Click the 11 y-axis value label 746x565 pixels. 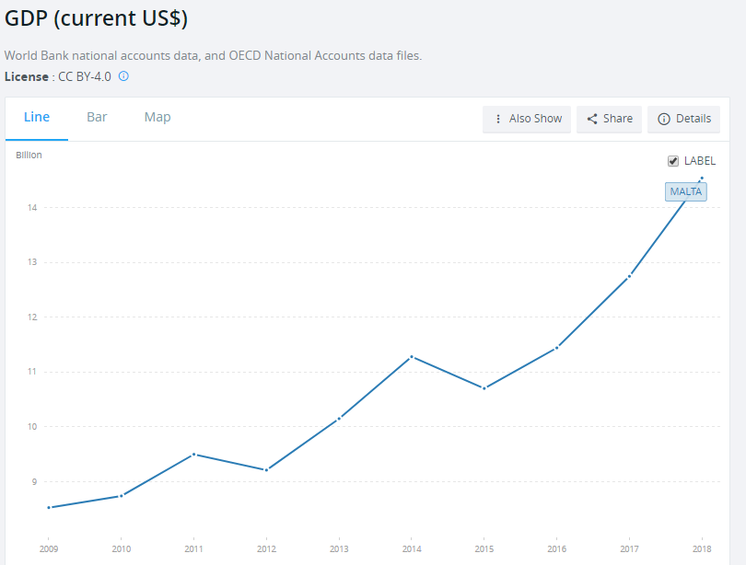coord(32,372)
